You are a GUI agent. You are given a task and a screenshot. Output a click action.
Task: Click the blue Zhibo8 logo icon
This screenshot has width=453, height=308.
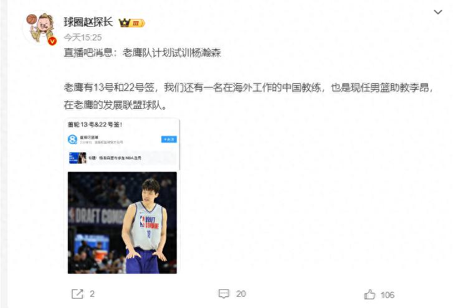[72, 139]
